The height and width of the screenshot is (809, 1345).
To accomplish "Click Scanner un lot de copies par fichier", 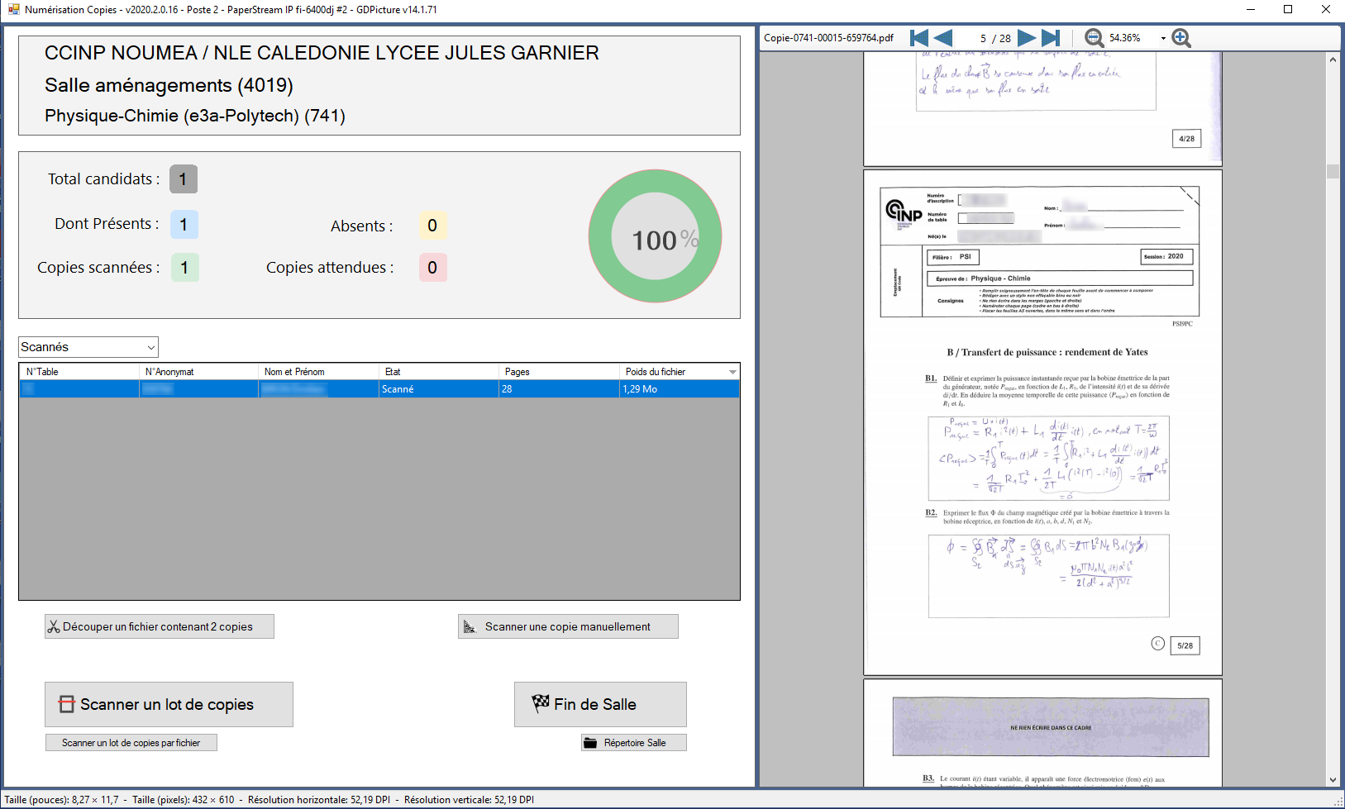I will coord(131,743).
